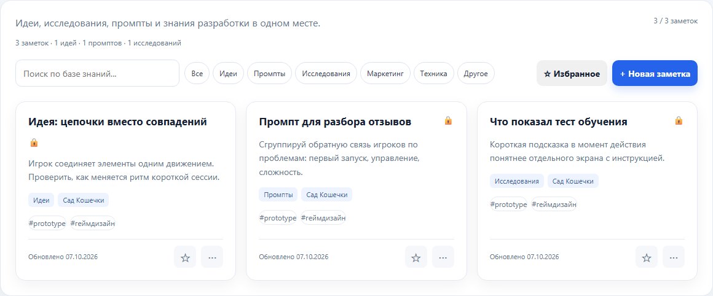The image size is (713, 296).
Task: Click the '3 / 3 заметок' counter
Action: 676,21
